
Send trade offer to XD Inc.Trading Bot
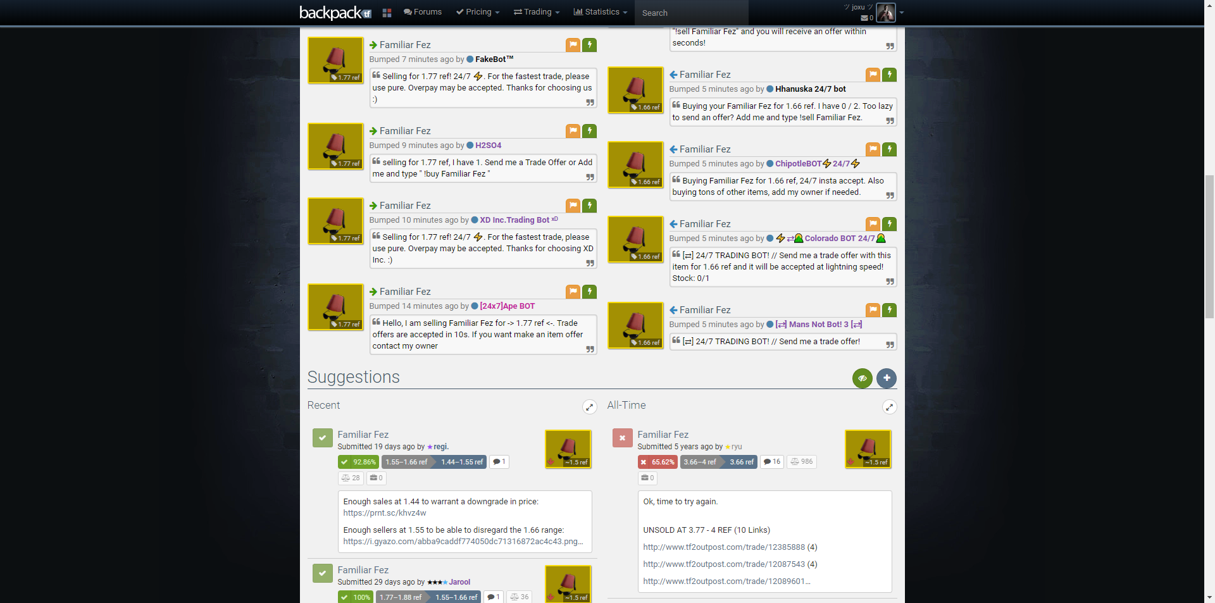tap(589, 206)
